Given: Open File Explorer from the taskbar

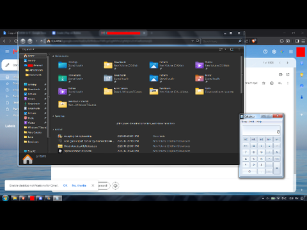Looking at the screenshot, I should [15, 198].
